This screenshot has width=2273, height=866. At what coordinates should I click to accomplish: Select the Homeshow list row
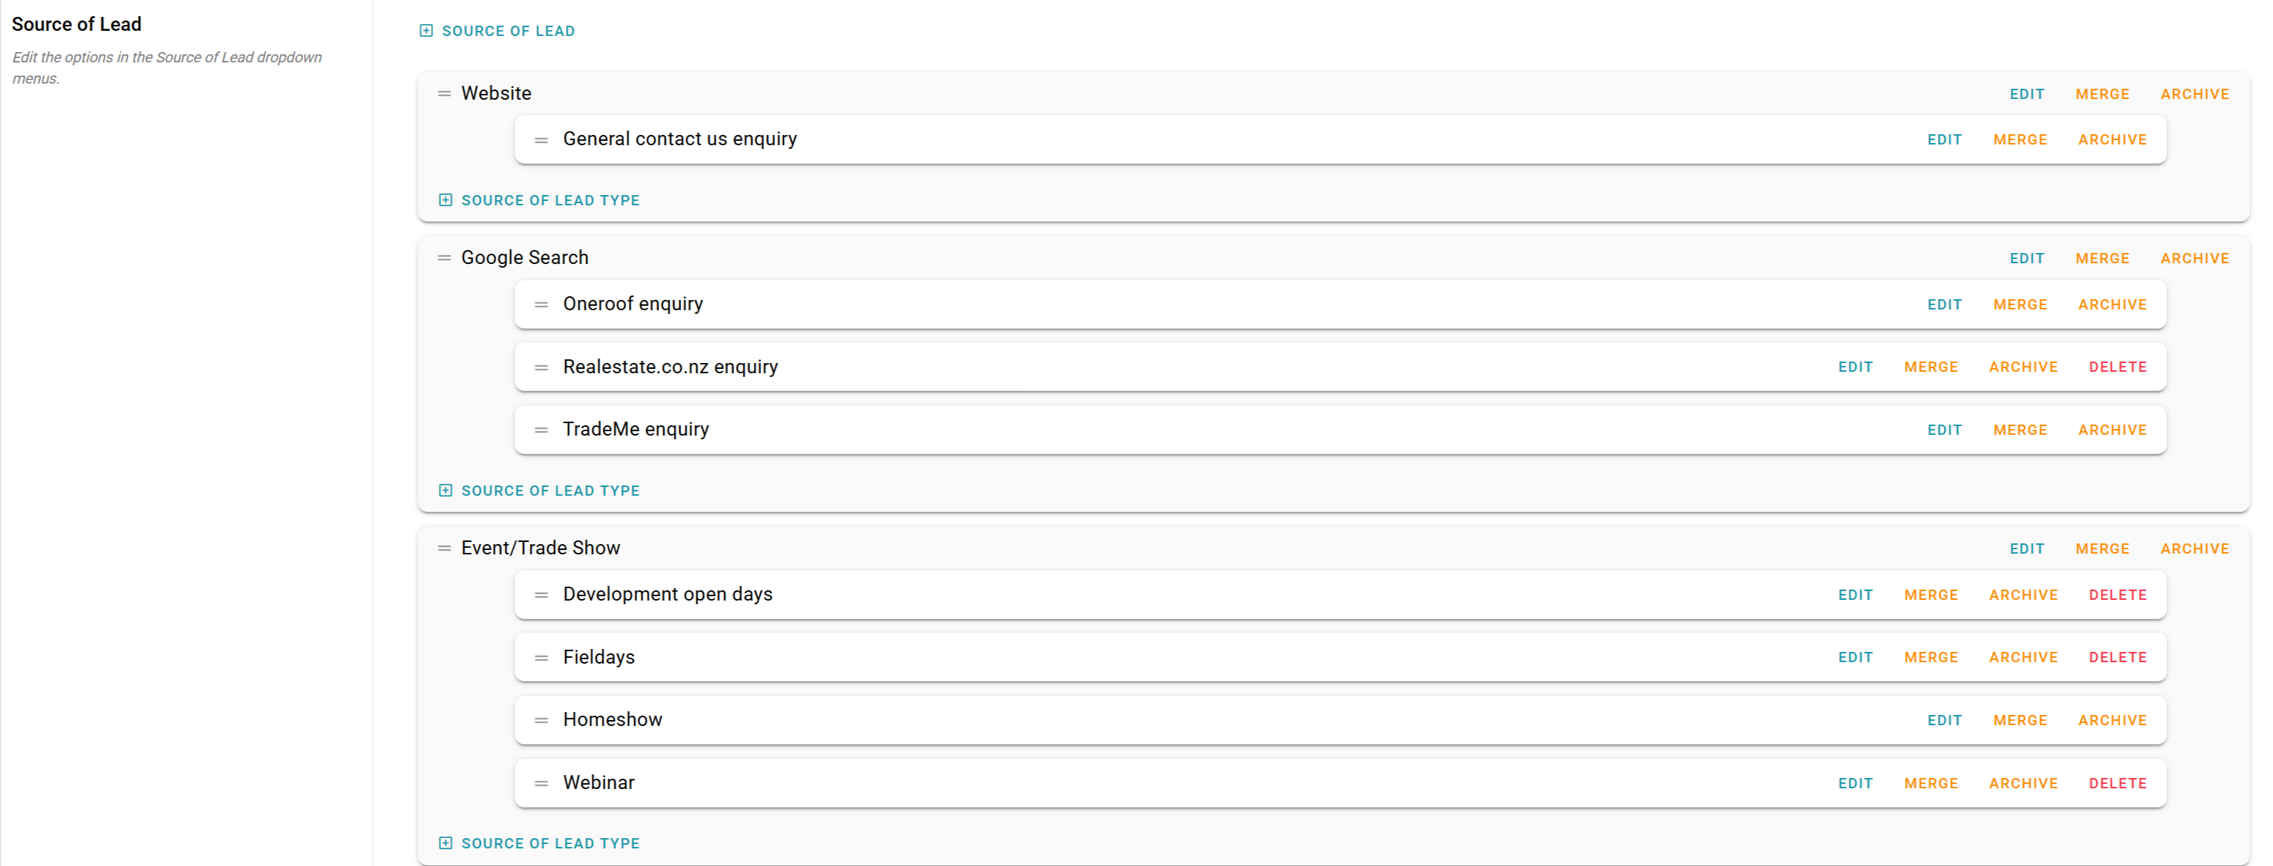point(1340,719)
